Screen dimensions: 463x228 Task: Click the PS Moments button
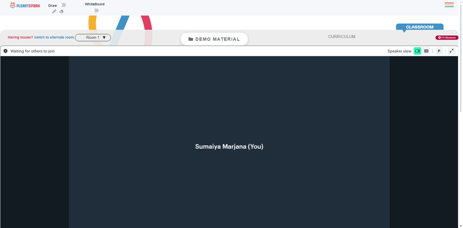pyautogui.click(x=447, y=38)
